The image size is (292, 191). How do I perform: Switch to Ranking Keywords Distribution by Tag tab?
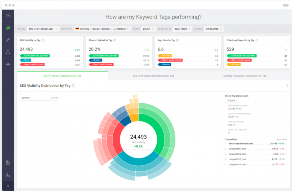tap(244, 76)
